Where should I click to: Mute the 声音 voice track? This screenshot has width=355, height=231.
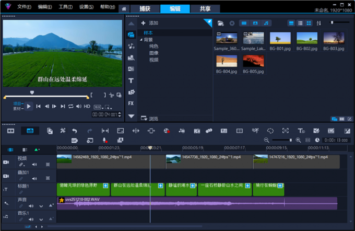point(30,206)
